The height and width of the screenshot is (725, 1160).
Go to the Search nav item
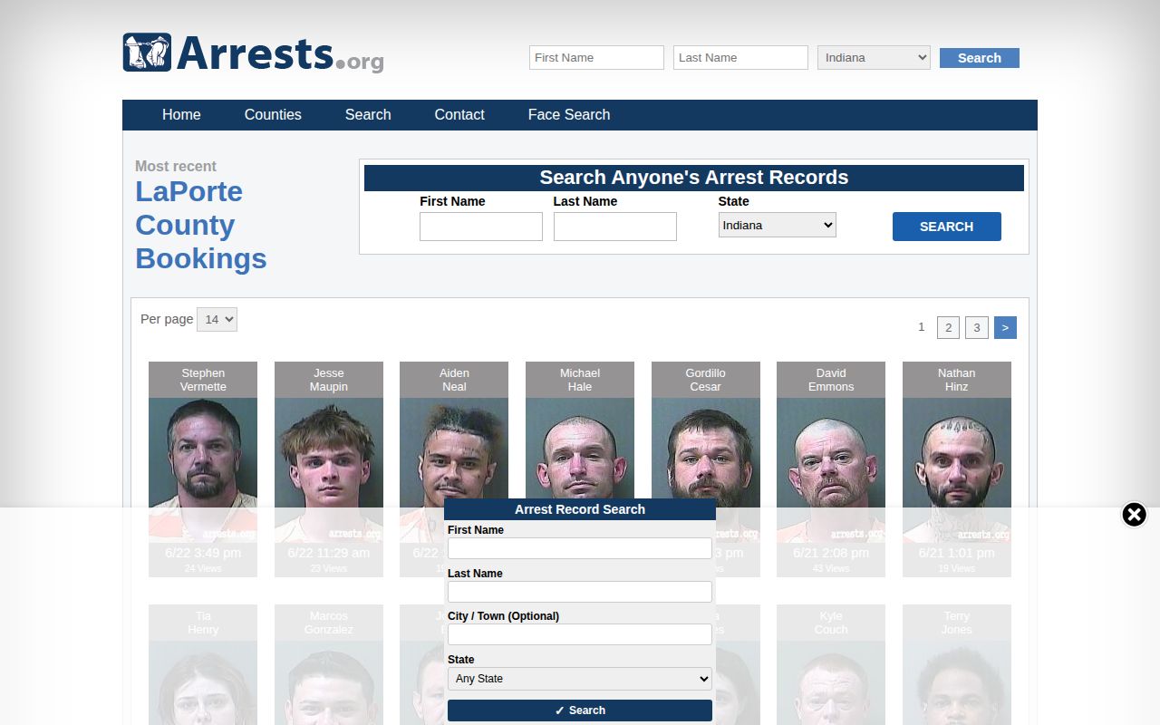point(368,115)
